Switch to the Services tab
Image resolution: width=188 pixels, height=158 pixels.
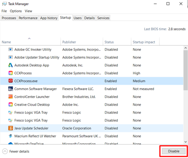[x=103, y=18]
